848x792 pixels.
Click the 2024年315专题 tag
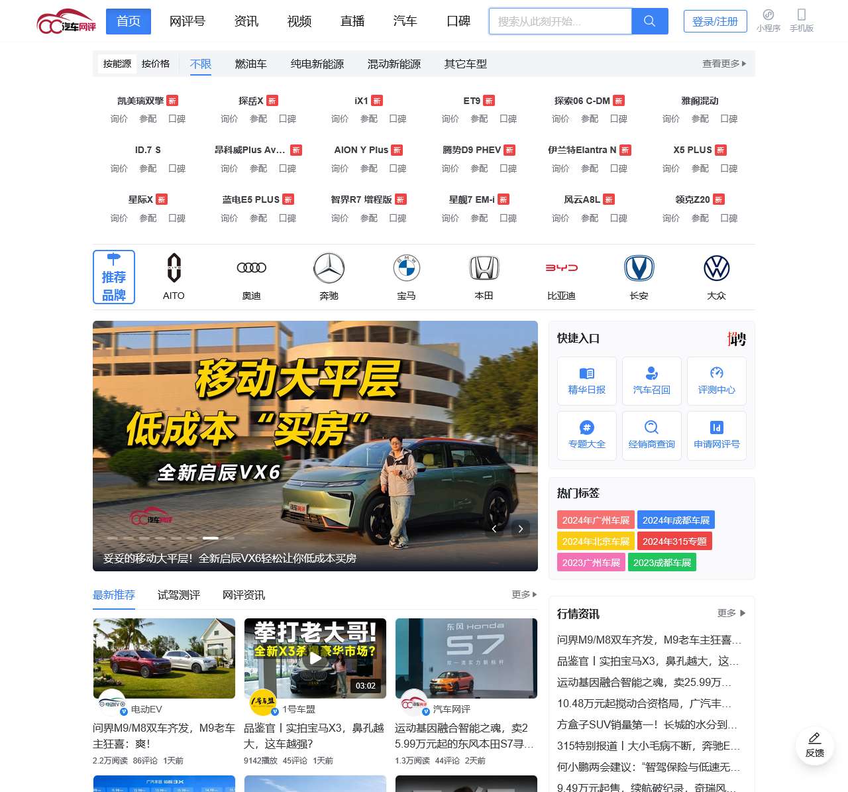pyautogui.click(x=674, y=541)
